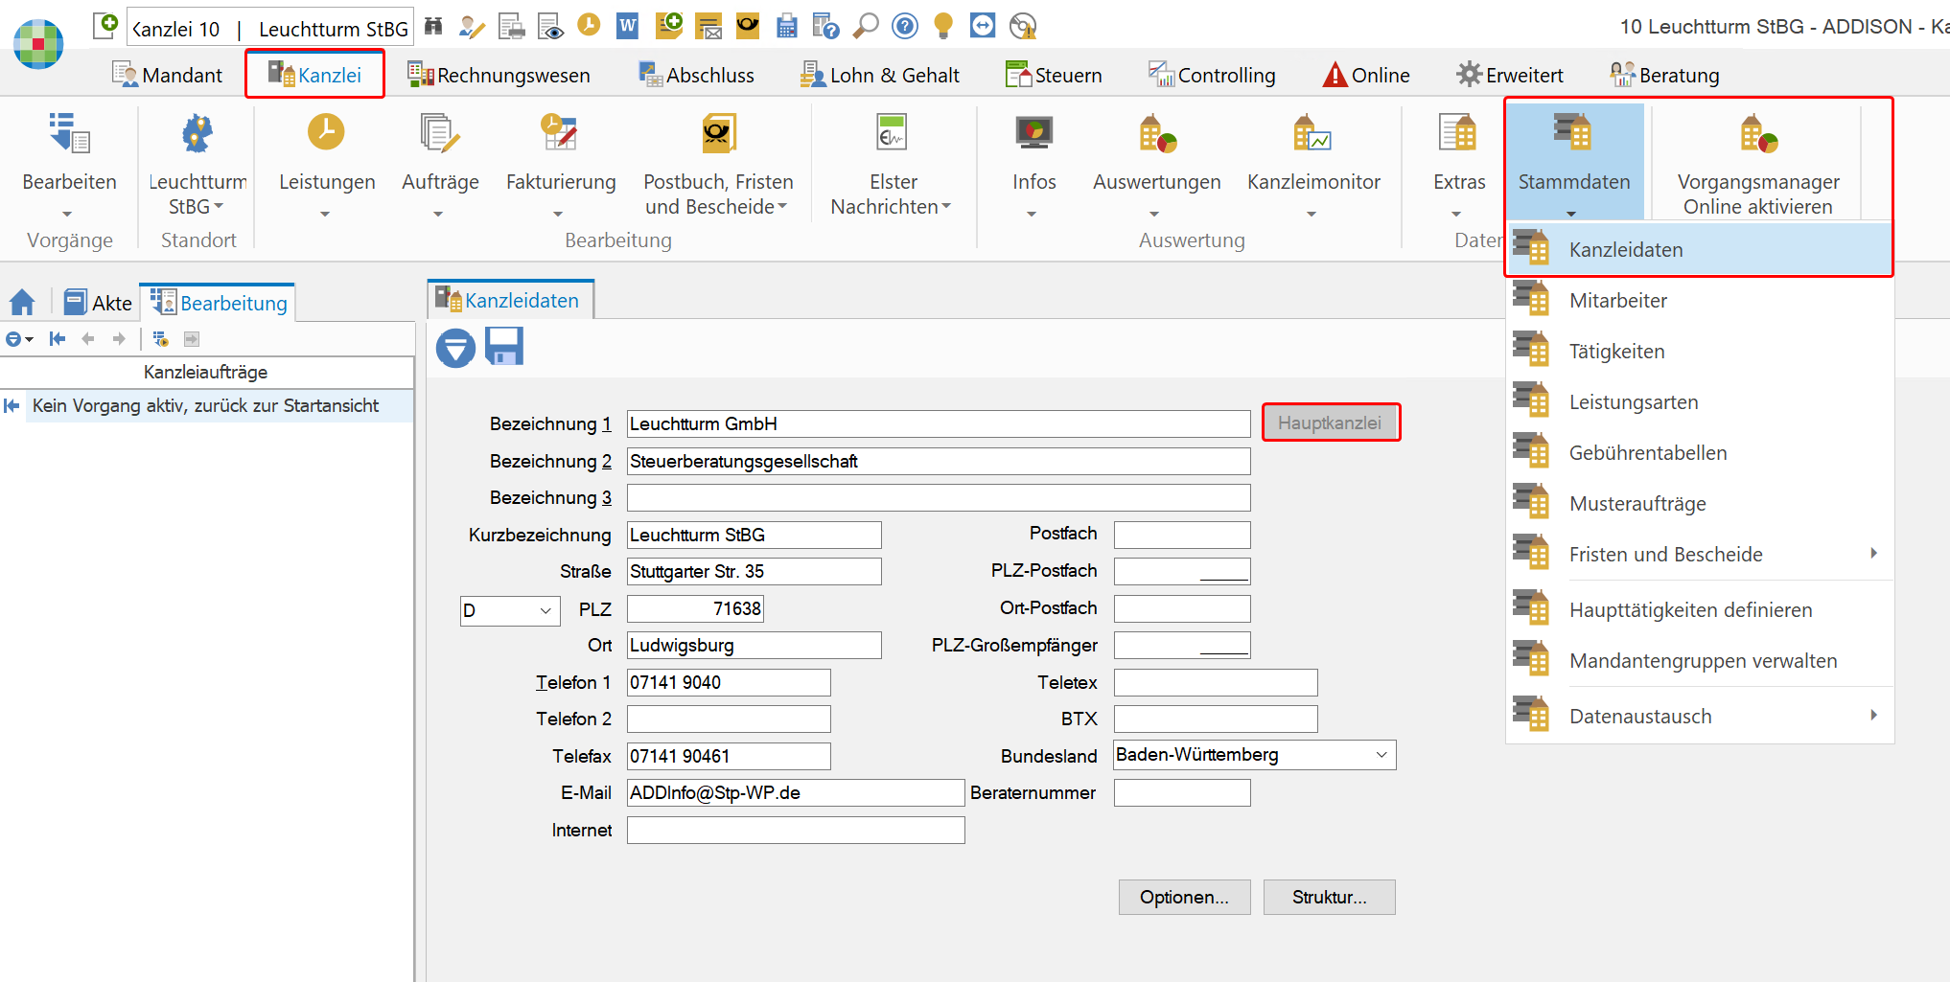The width and height of the screenshot is (1950, 982).
Task: Click the disc warning icon
Action: click(x=1023, y=26)
